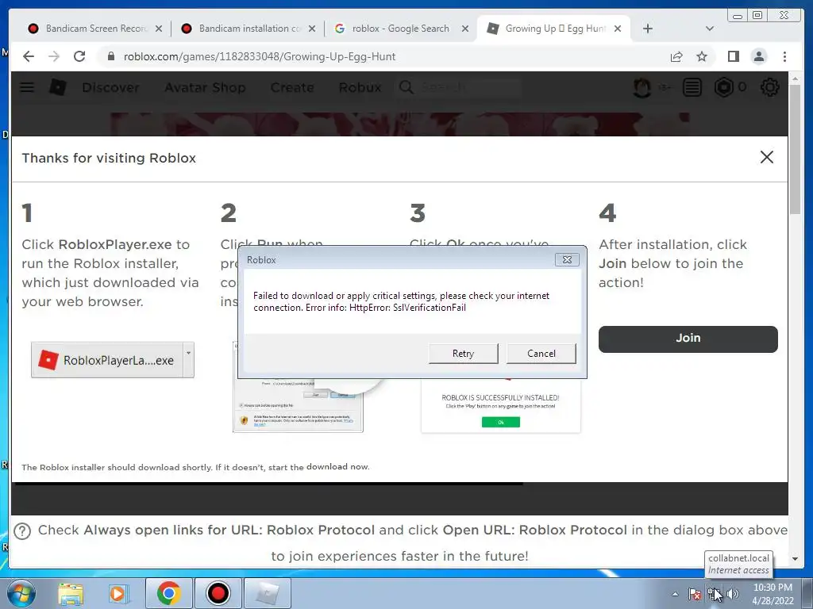Image resolution: width=813 pixels, height=609 pixels.
Task: Close the Bandicam installation tab
Action: click(x=311, y=29)
